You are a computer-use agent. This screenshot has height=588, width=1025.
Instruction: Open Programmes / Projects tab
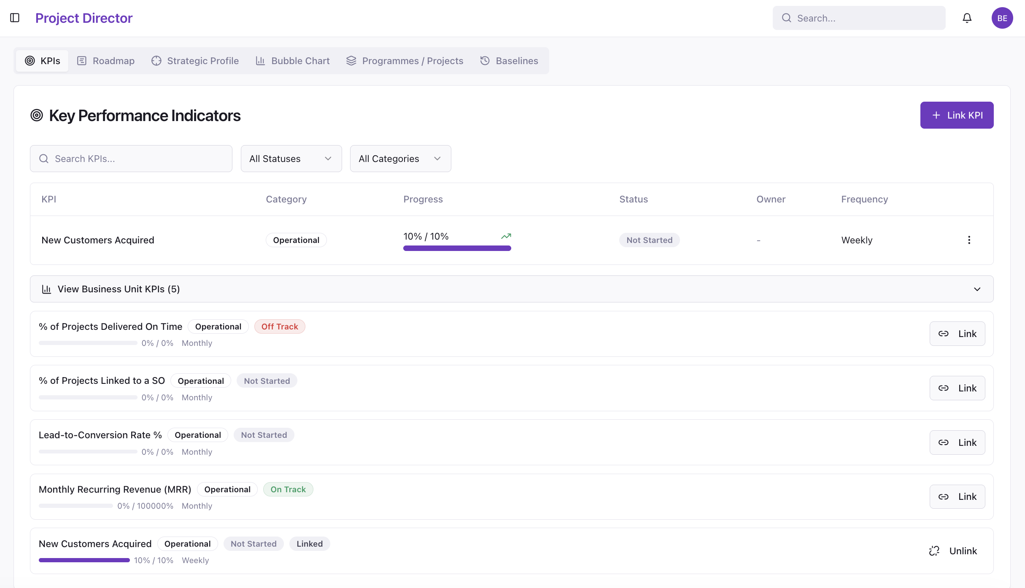405,61
